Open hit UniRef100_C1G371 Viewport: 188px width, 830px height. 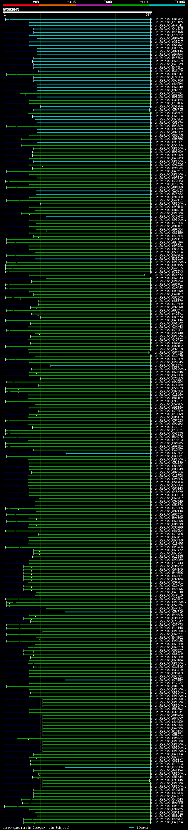tap(168, 430)
